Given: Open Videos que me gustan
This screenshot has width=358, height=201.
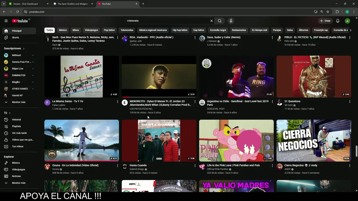Looking at the screenshot, I should 18,140.
